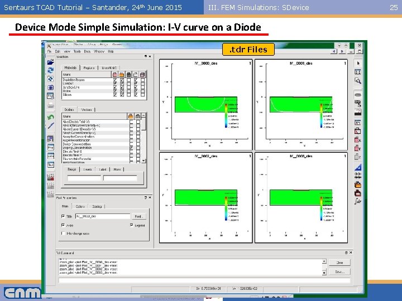The height and width of the screenshot is (301, 402).
Task: Click the Y-cut plane icon
Action: pyautogui.click(x=358, y=148)
